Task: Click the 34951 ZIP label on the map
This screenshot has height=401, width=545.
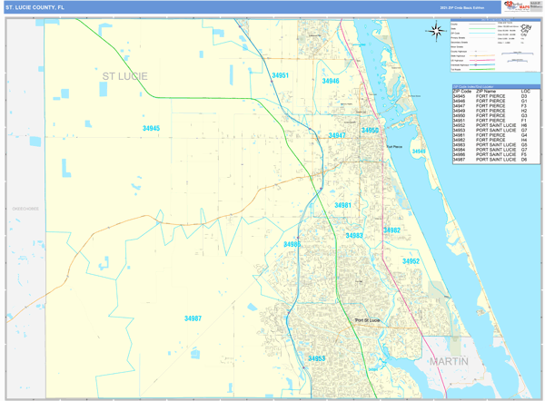Action: click(280, 75)
